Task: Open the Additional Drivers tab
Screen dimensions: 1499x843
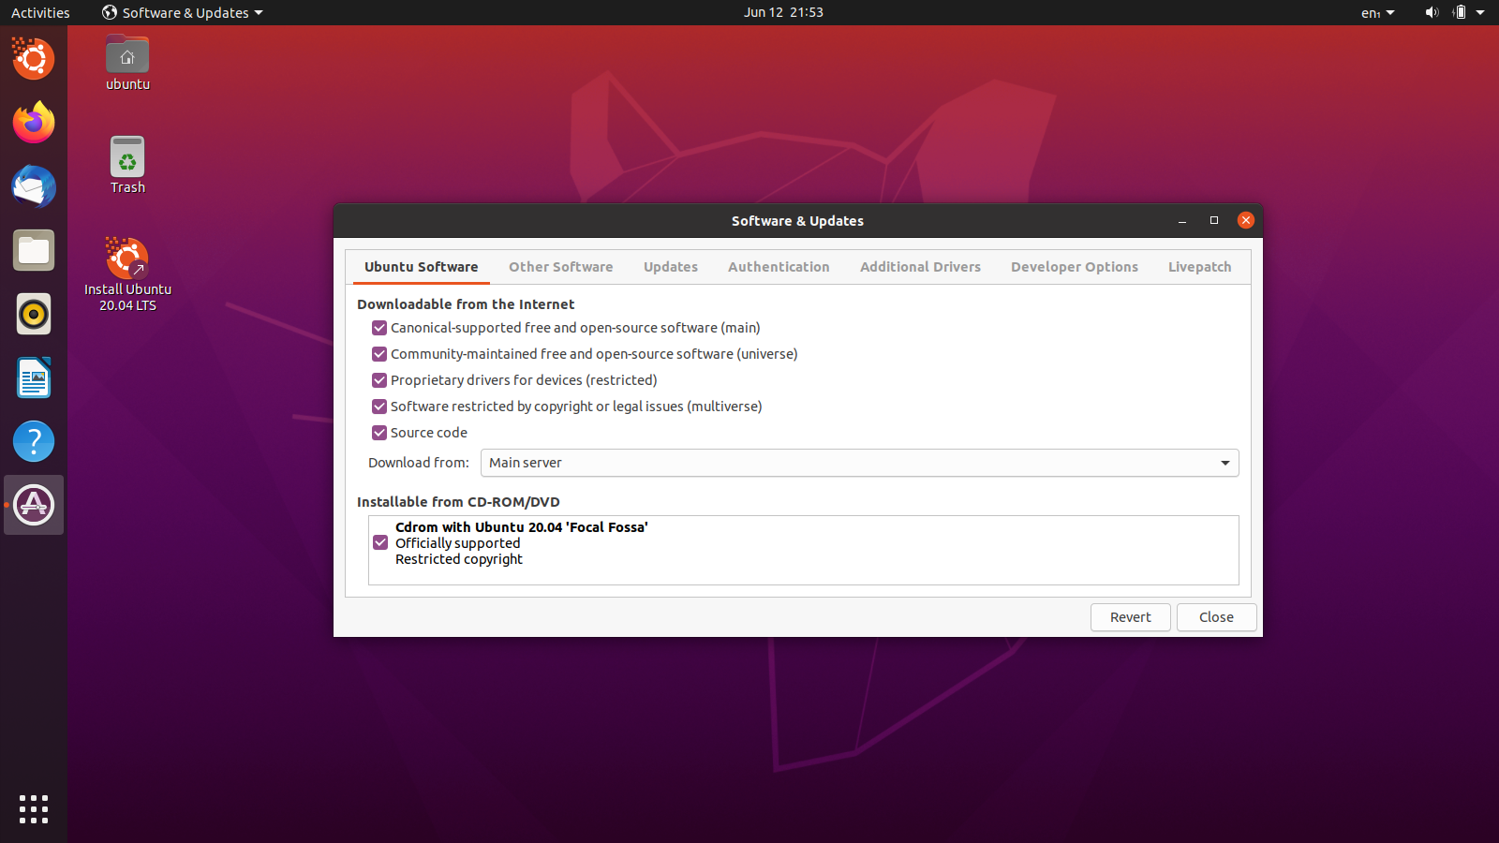Action: (921, 267)
